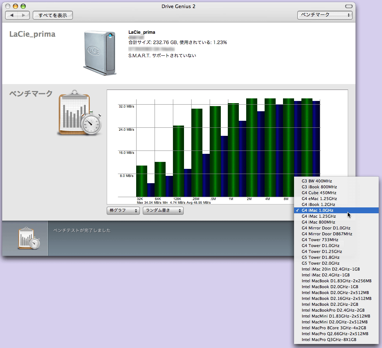Click the Max/Min/Avg summary line
This screenshot has width=382, height=348.
click(174, 202)
